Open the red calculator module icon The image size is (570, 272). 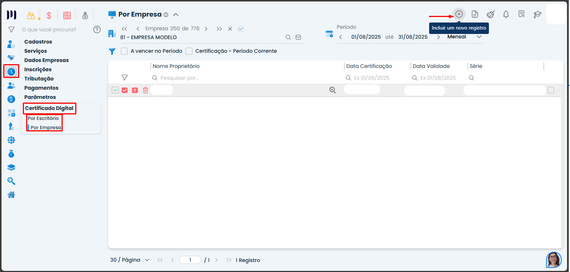(67, 16)
